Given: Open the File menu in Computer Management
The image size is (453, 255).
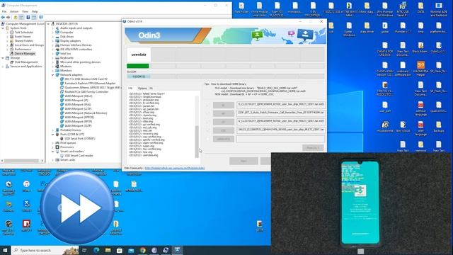Looking at the screenshot, I should 4,11.
